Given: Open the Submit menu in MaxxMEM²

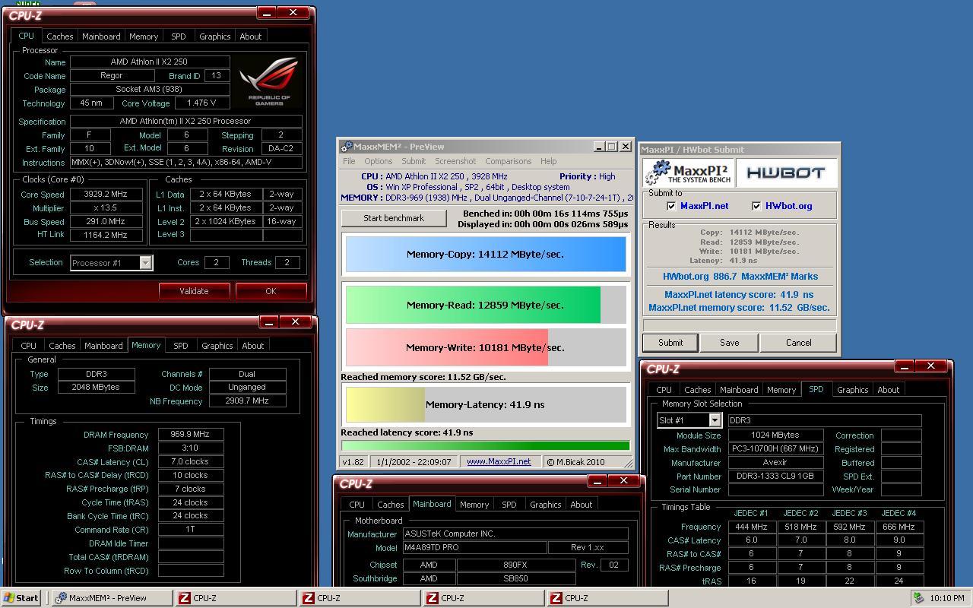Looking at the screenshot, I should click(414, 161).
